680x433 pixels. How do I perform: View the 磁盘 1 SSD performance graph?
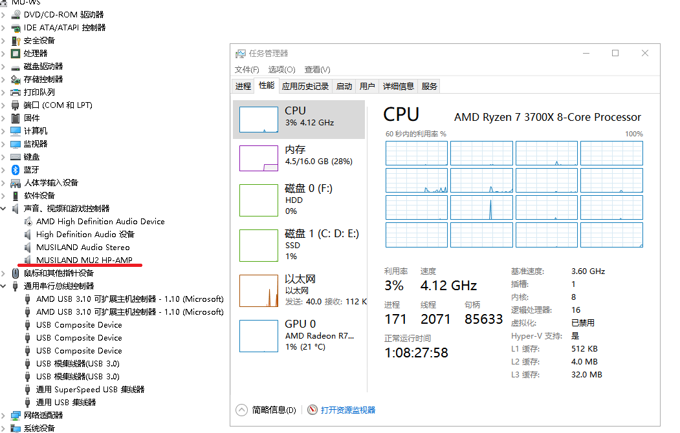point(299,244)
